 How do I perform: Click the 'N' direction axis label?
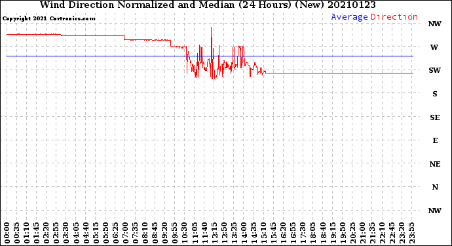click(435, 188)
